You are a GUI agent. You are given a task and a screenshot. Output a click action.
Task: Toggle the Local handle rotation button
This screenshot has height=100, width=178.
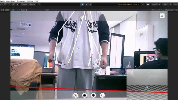[32, 4]
